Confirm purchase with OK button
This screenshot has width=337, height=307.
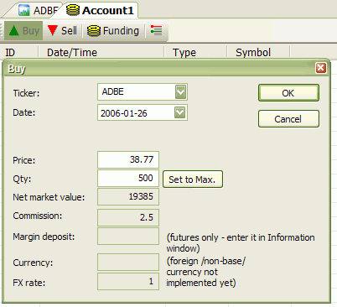tap(288, 93)
